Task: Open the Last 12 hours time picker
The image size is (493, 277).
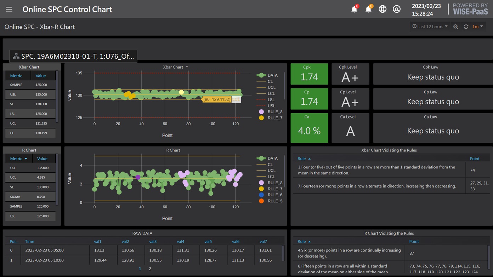Action: (x=430, y=27)
